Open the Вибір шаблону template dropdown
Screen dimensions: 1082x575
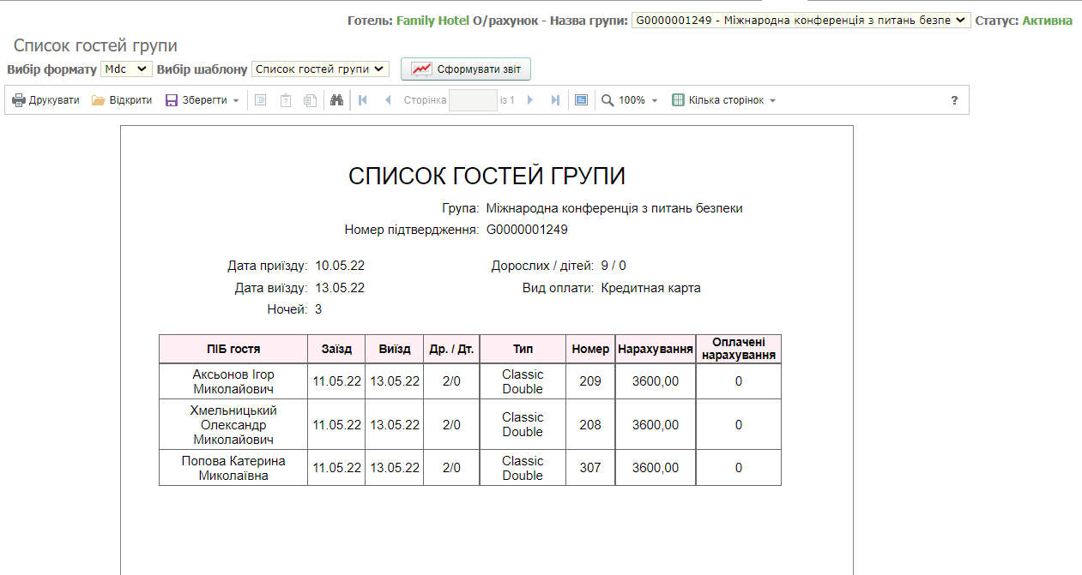[x=320, y=69]
